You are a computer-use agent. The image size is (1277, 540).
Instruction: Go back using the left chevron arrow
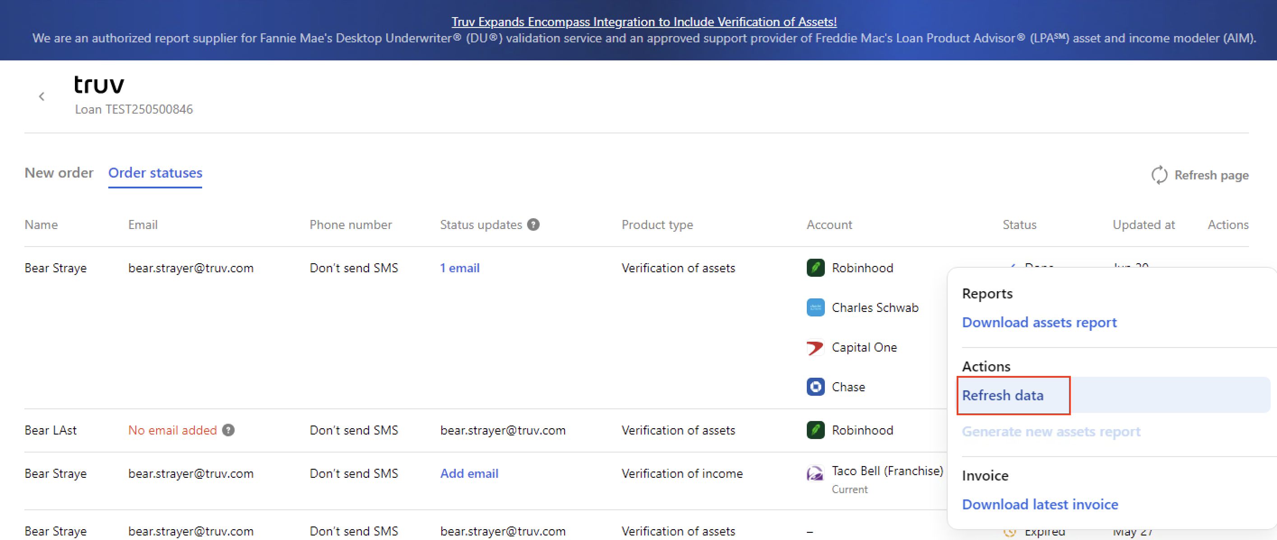tap(42, 96)
